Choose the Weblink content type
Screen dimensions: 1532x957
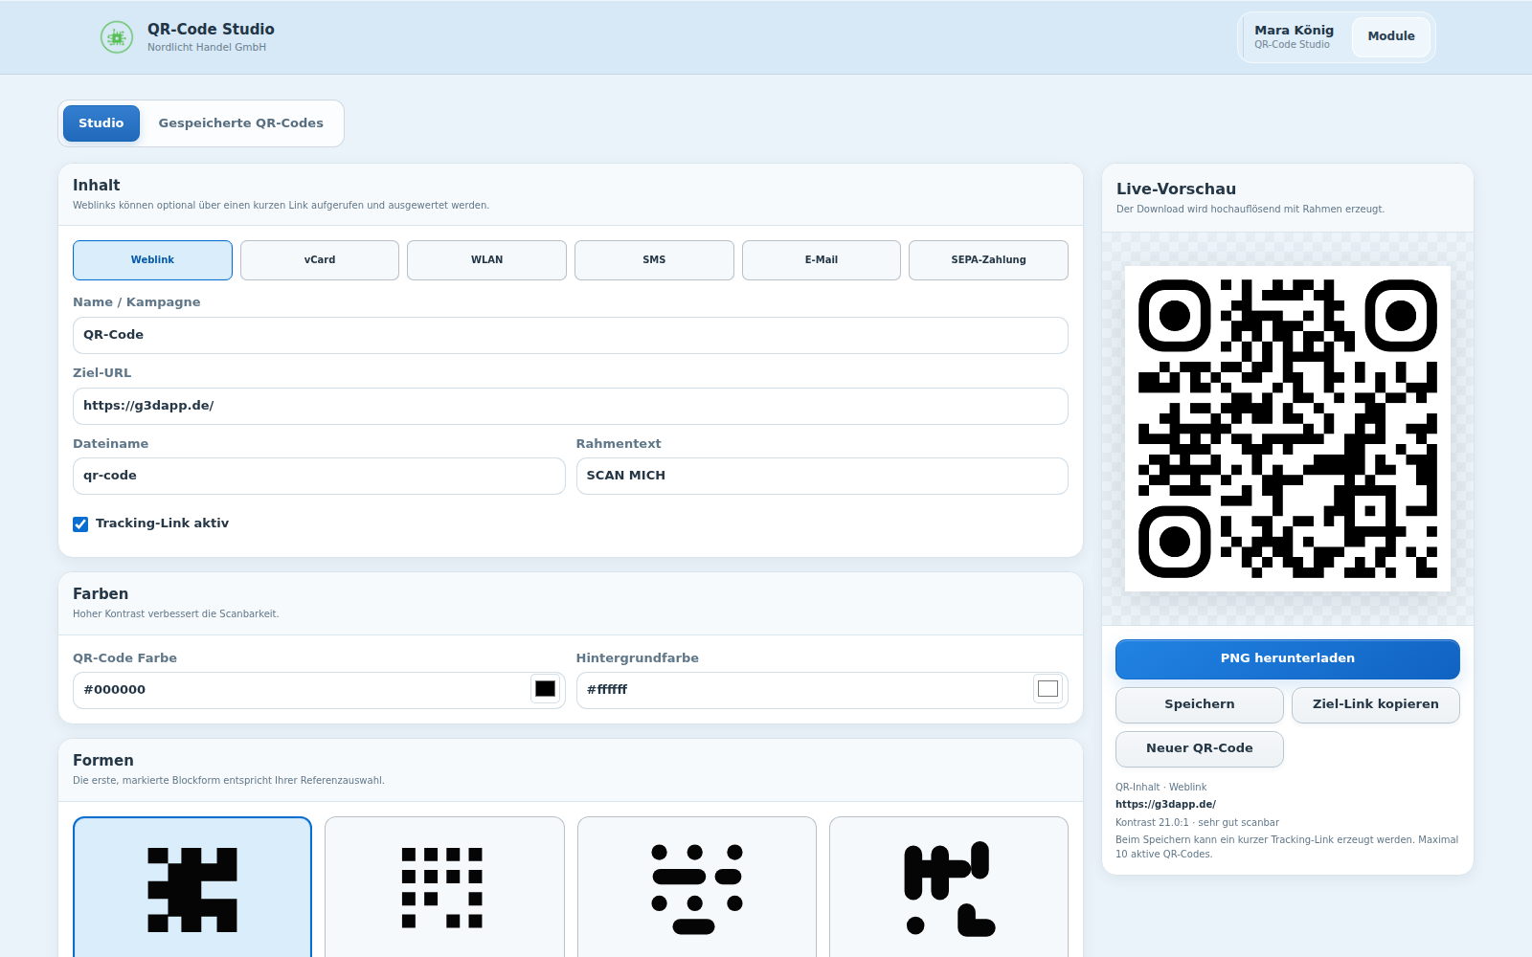tap(152, 260)
